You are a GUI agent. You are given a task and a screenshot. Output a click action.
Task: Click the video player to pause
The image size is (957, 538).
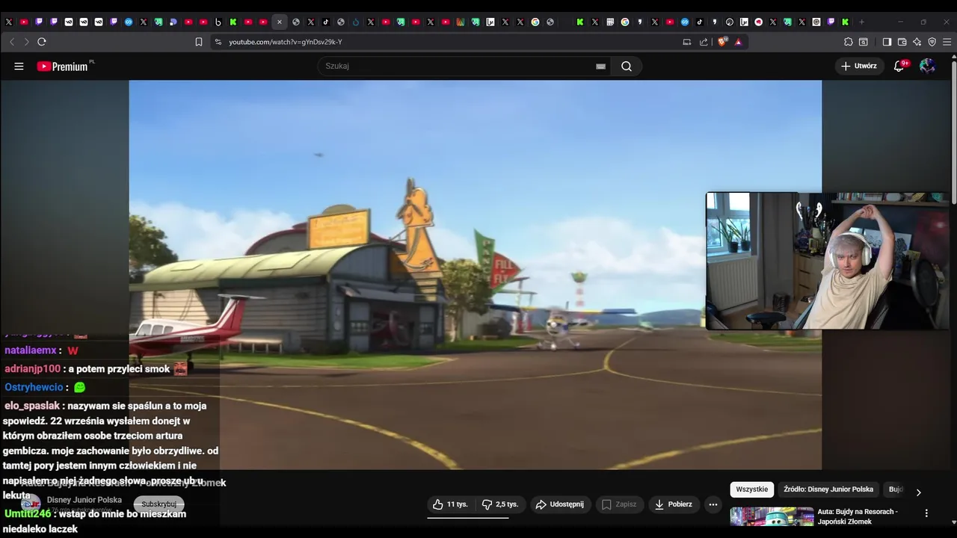(475, 275)
